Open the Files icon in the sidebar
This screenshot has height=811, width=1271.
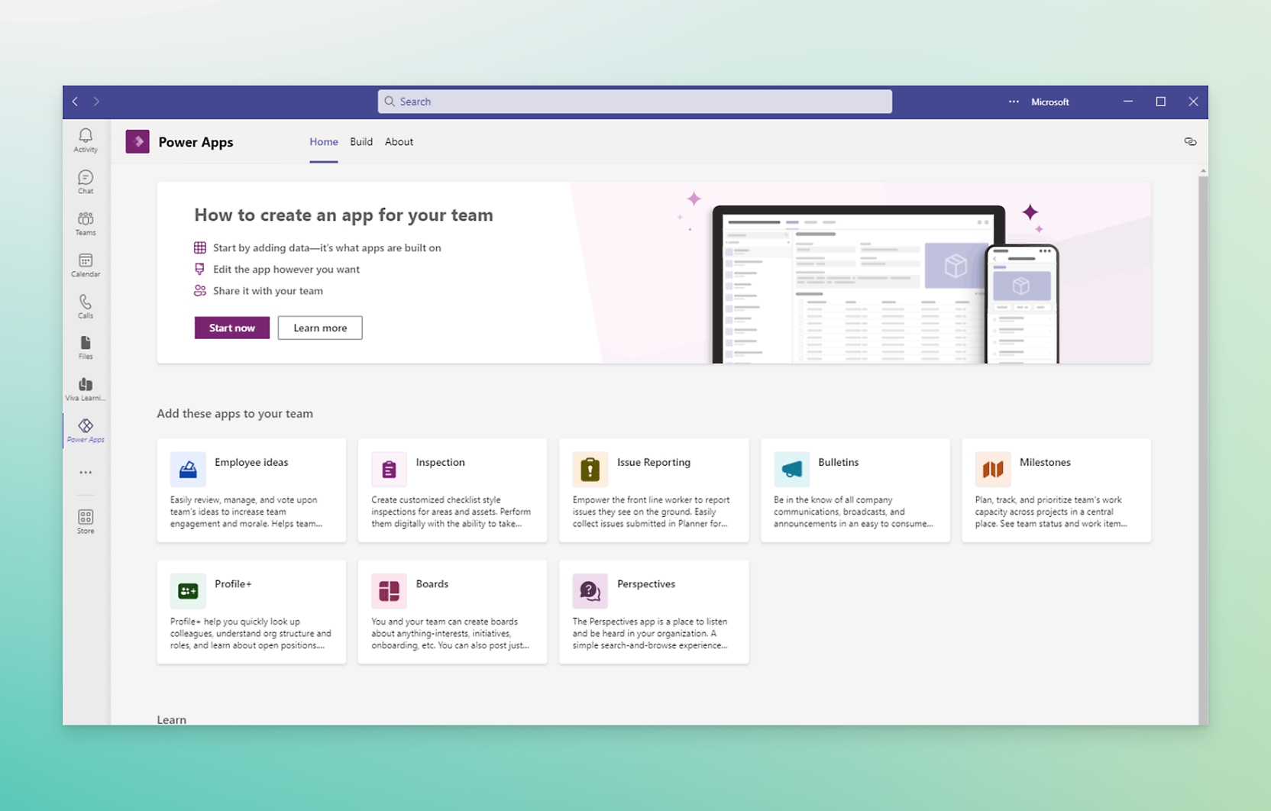85,347
